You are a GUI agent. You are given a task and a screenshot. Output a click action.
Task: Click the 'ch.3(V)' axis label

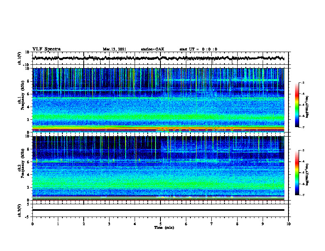pyautogui.click(x=20, y=210)
